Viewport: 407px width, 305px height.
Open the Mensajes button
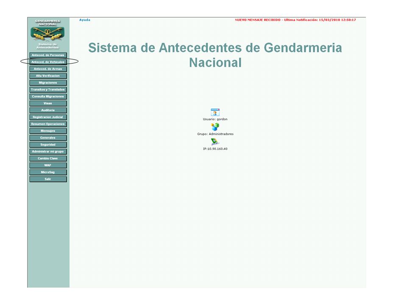(x=48, y=131)
